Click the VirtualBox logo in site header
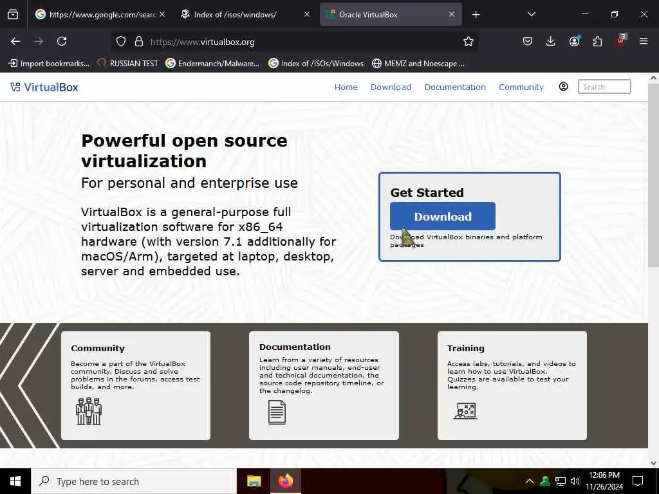659x494 pixels. click(x=44, y=87)
